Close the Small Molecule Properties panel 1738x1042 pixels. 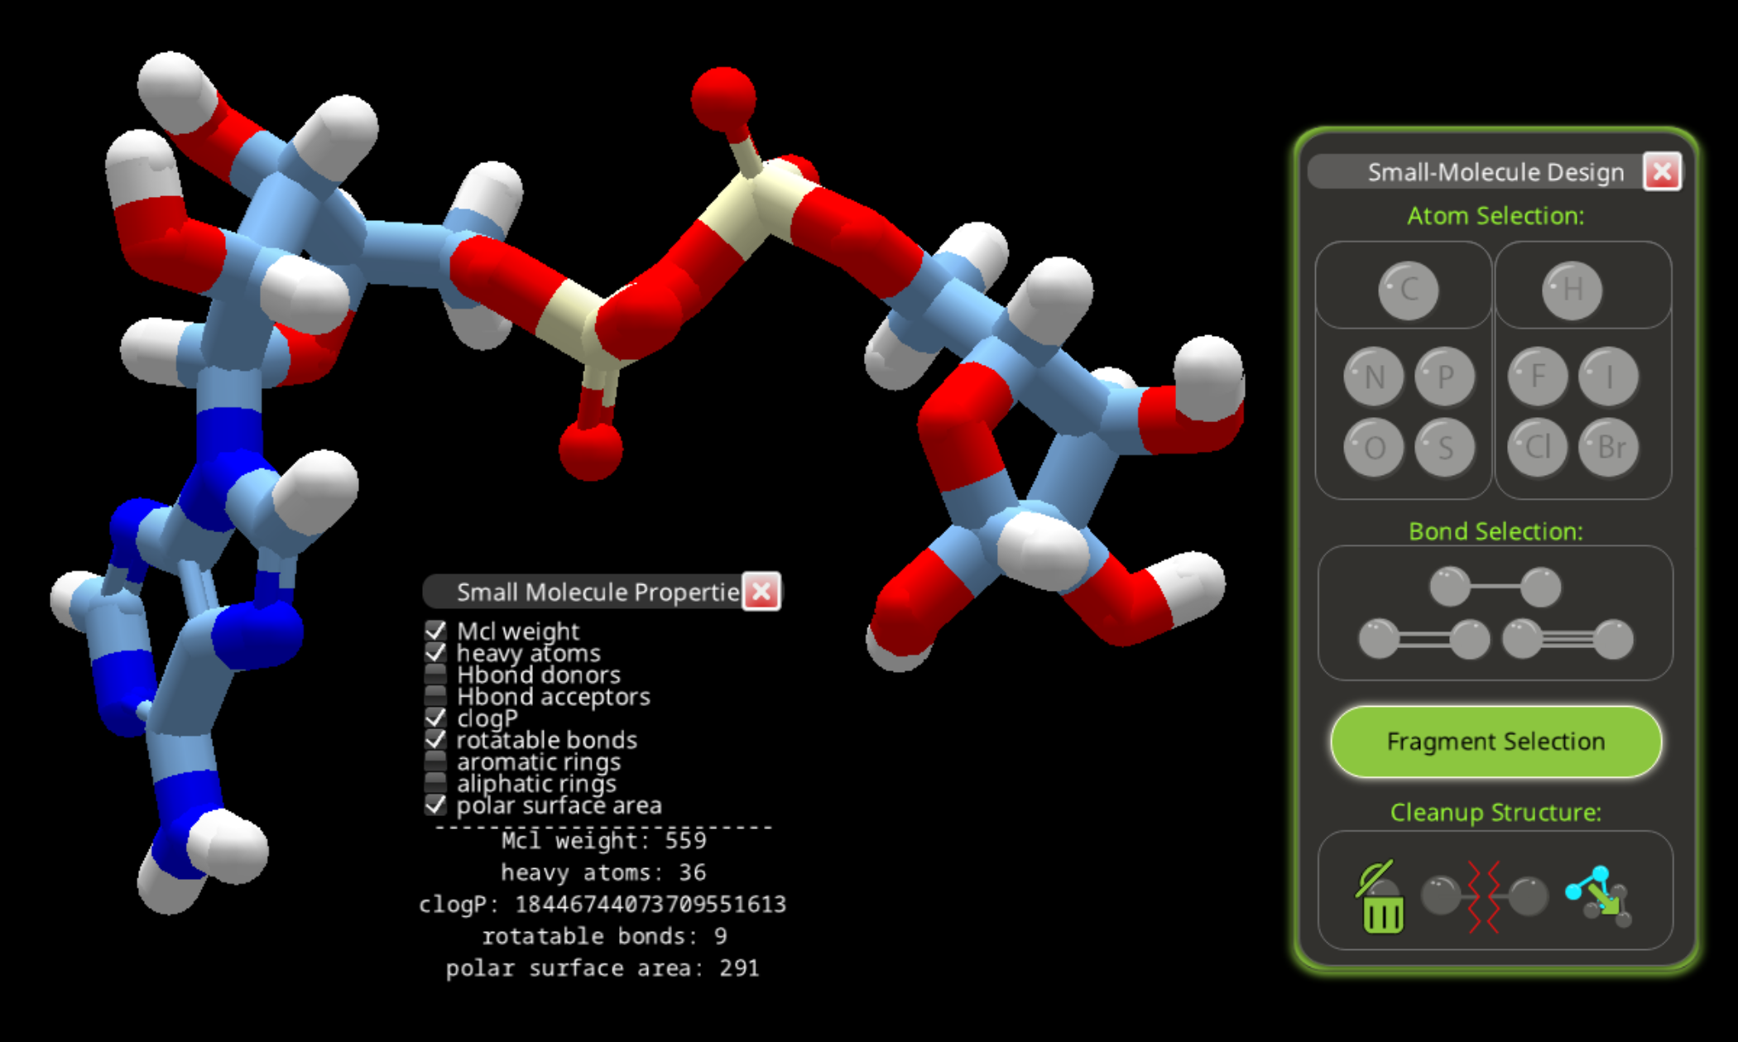point(761,592)
